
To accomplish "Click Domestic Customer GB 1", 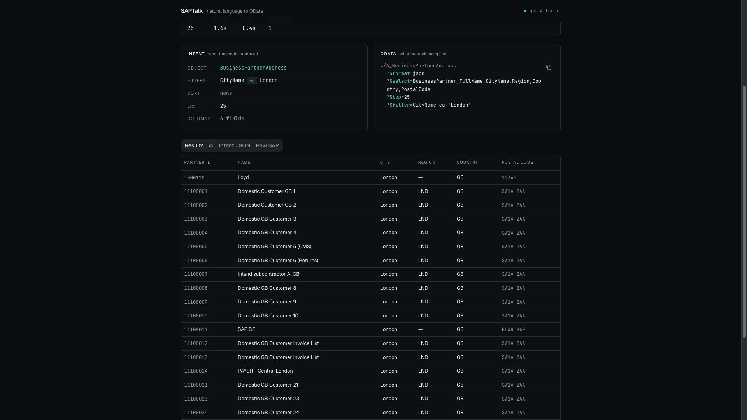I will point(266,191).
